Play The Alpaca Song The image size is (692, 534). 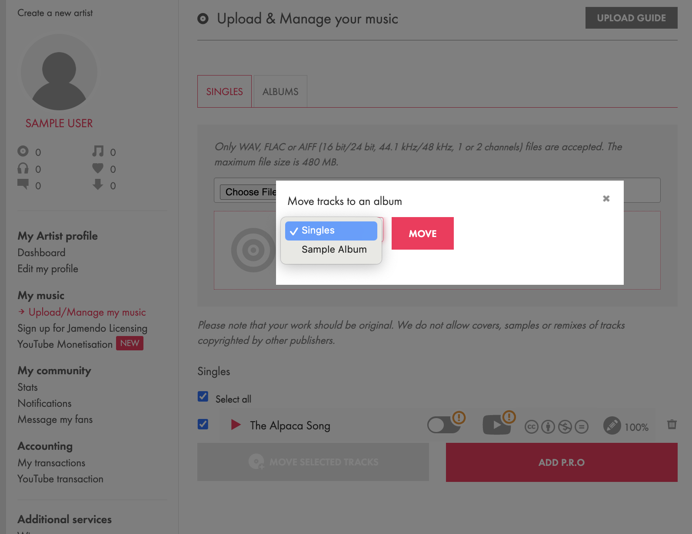236,425
